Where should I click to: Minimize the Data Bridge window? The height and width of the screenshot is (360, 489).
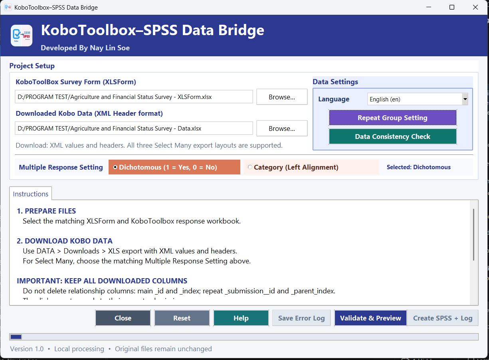pos(428,7)
